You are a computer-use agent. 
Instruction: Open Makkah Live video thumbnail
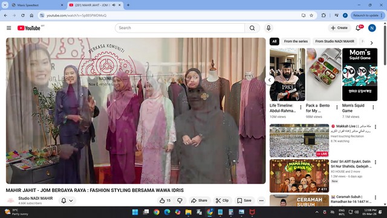[x=299, y=140]
